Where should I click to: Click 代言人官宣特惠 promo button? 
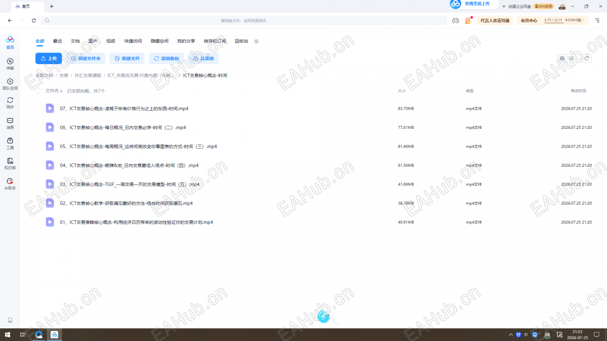pyautogui.click(x=495, y=21)
